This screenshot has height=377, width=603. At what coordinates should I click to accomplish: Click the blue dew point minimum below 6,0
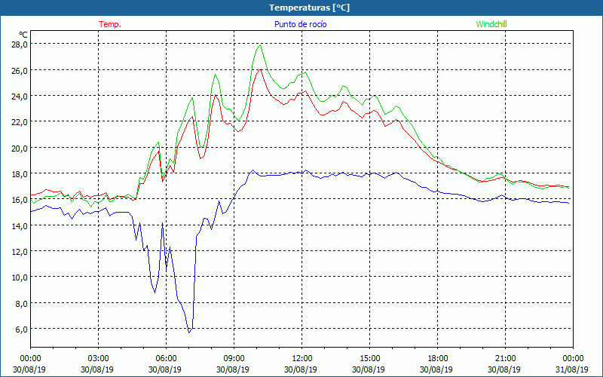click(x=189, y=332)
